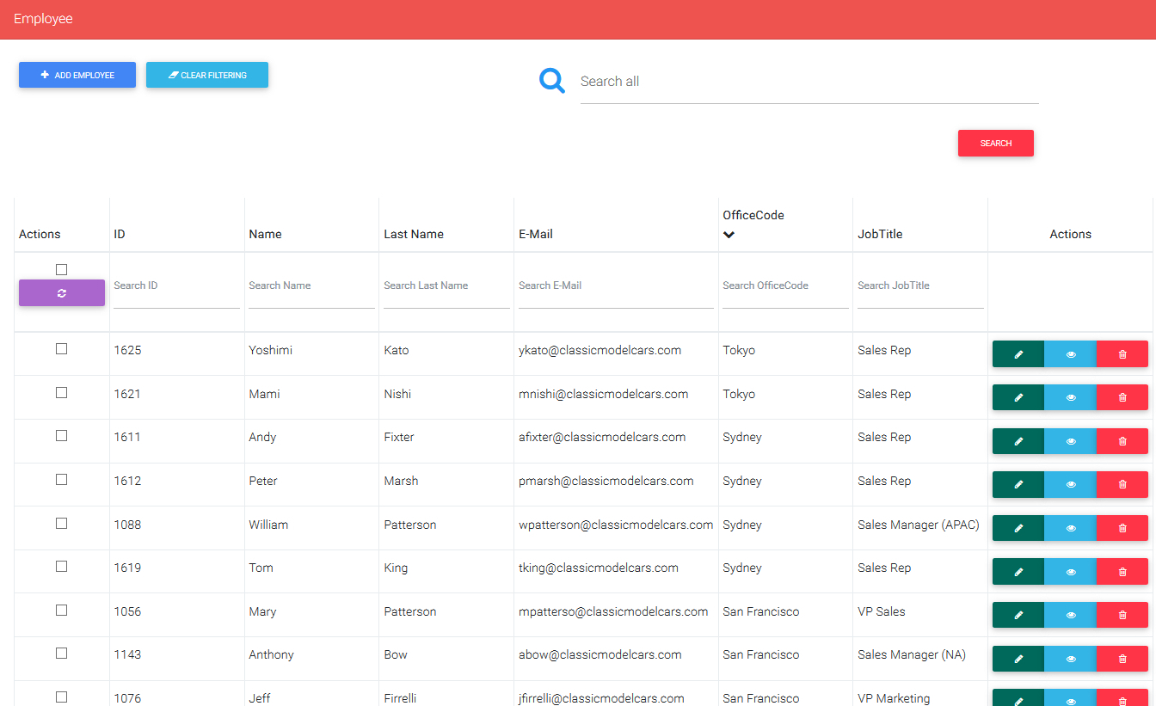Delete Andy Fixter with the trash icon
The height and width of the screenshot is (706, 1156).
(1122, 440)
